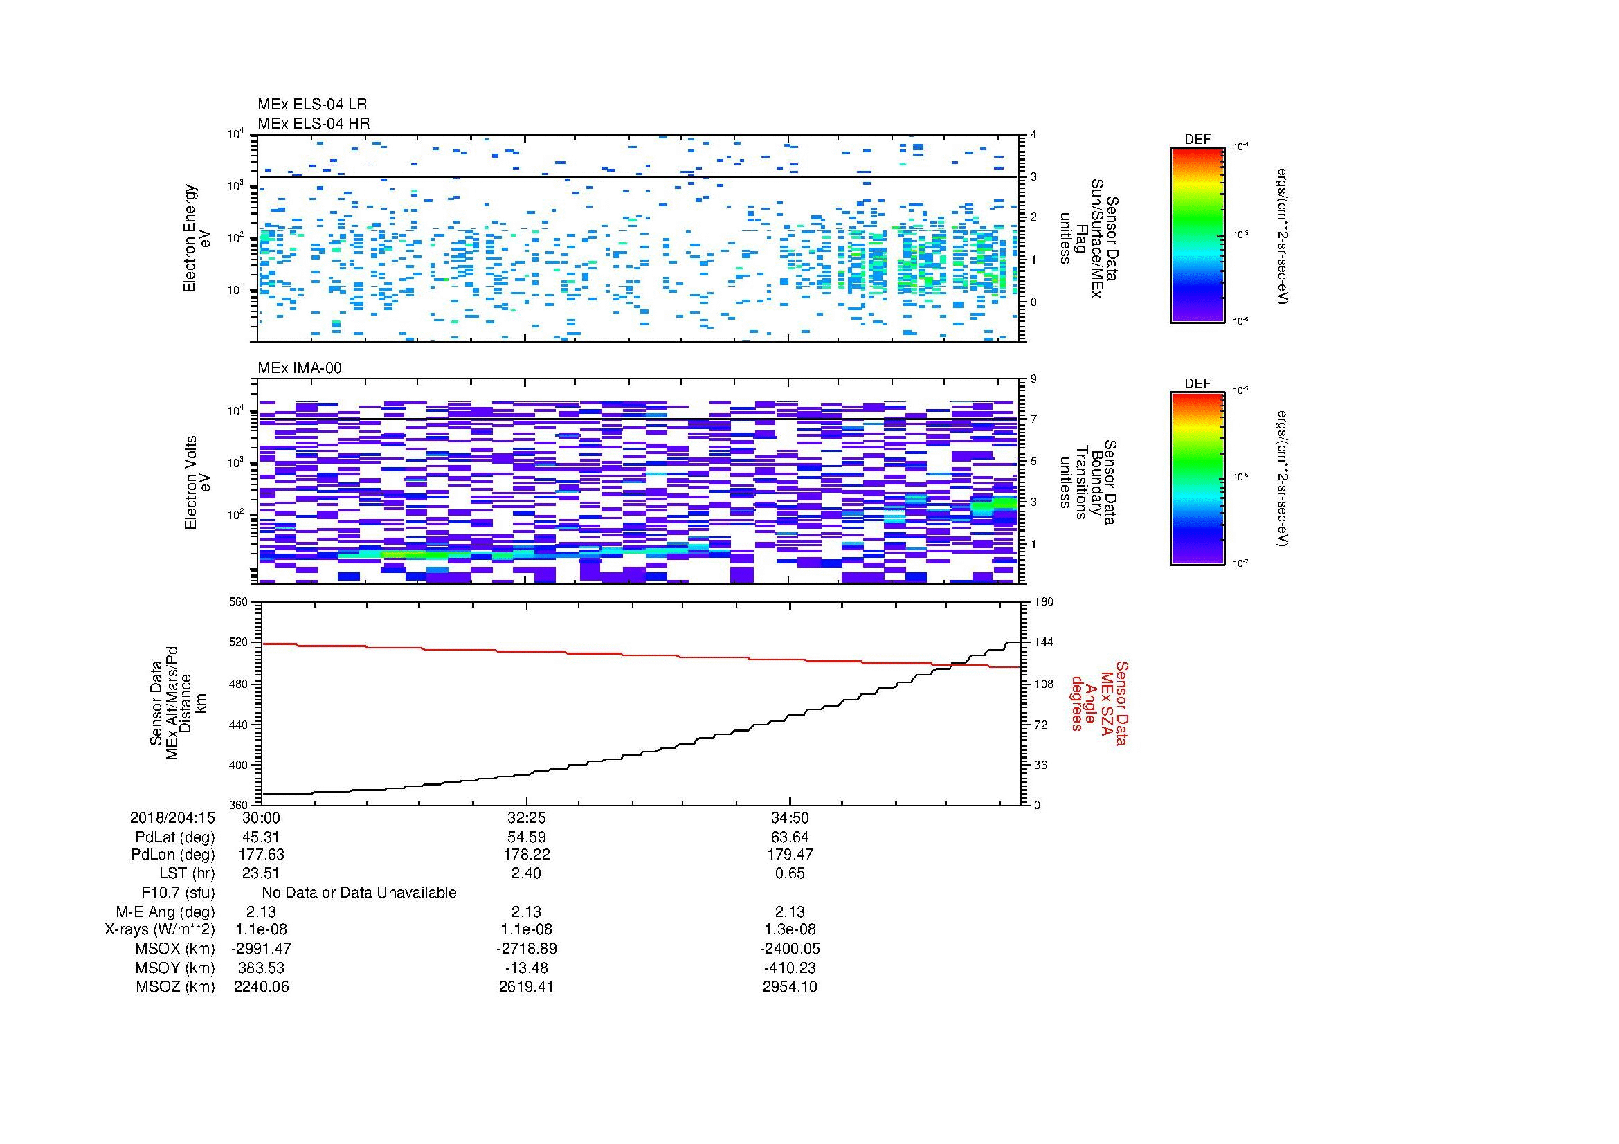The width and height of the screenshot is (1619, 1144).
Task: Click MSOZ value 2240.06
Action: 262,987
